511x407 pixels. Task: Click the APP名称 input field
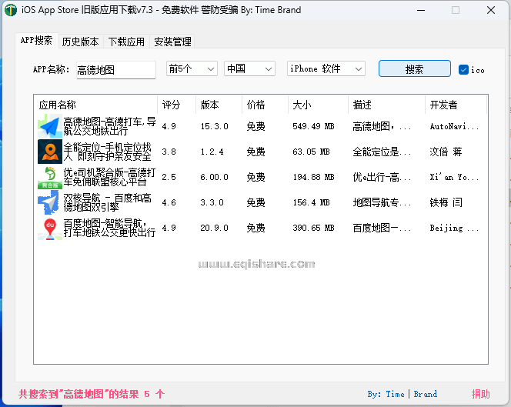pos(116,70)
